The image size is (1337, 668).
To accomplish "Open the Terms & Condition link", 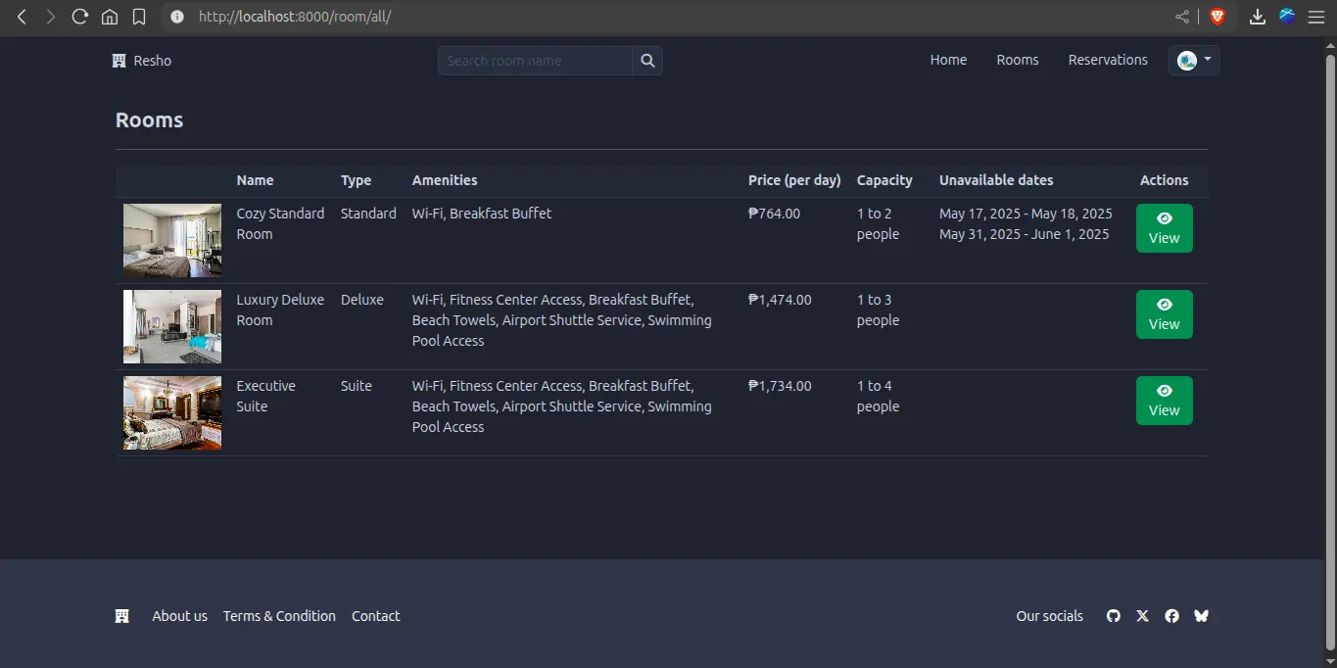I will click(279, 616).
